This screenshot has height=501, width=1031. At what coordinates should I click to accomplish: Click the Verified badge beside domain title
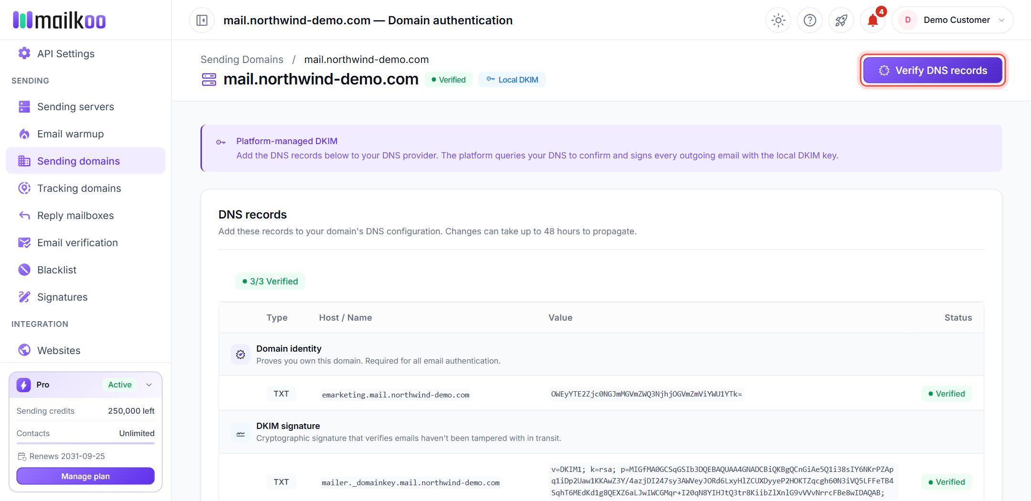(x=448, y=80)
